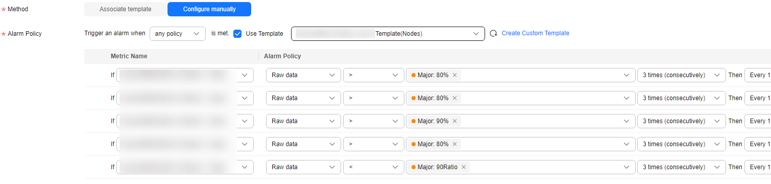Remove the Major: 90% tag via its x icon
Image resolution: width=771 pixels, height=184 pixels.
[x=454, y=121]
